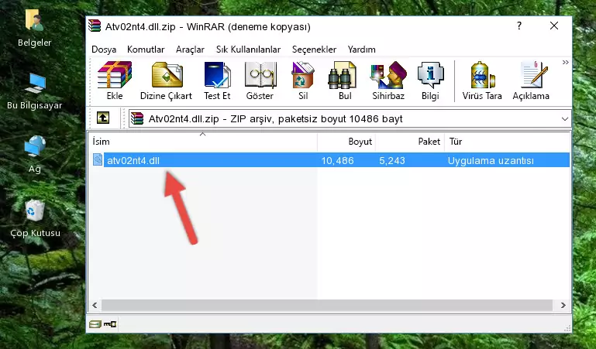Select Bu Bilgisayar desktop icon

35,84
